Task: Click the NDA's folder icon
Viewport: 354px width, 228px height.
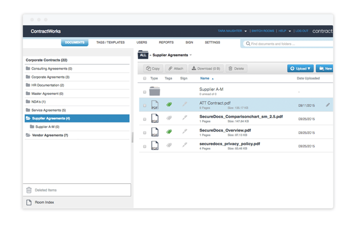Action: pyautogui.click(x=28, y=102)
